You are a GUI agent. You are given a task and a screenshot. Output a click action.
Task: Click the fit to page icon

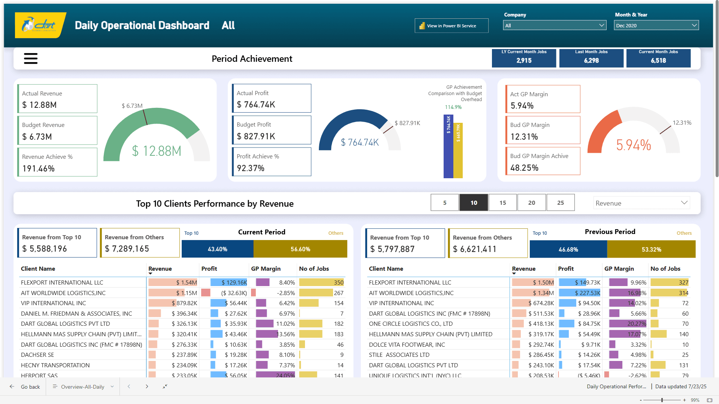(709, 400)
